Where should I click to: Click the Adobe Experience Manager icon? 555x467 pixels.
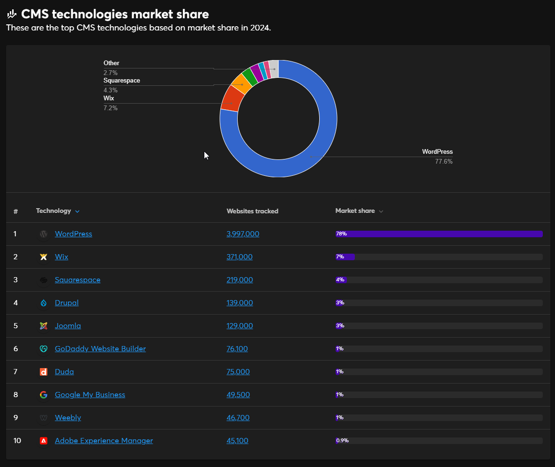[44, 441]
